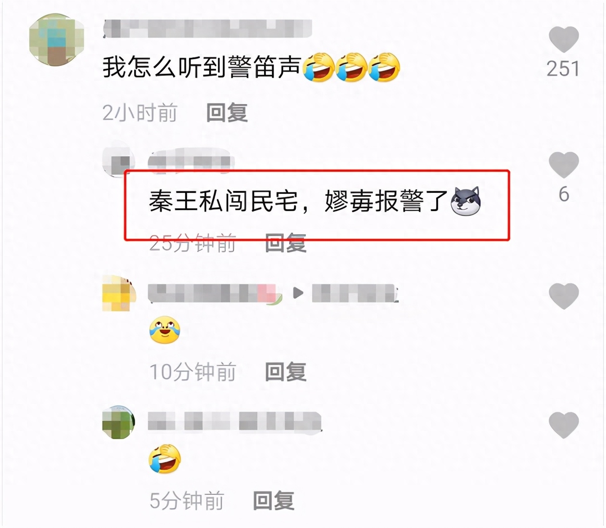
Task: Click the comment text 我怎么听到警笛声
Action: point(202,67)
